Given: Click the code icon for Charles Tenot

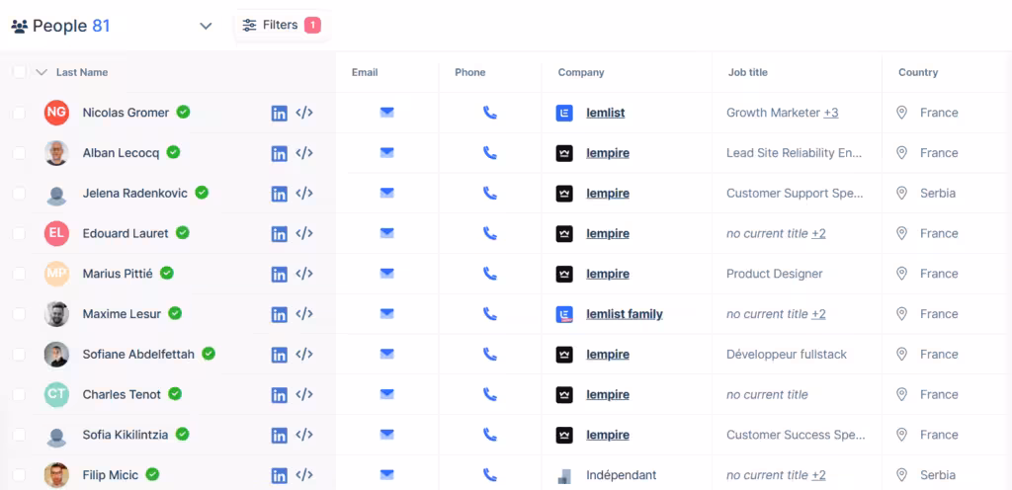Looking at the screenshot, I should tap(304, 394).
